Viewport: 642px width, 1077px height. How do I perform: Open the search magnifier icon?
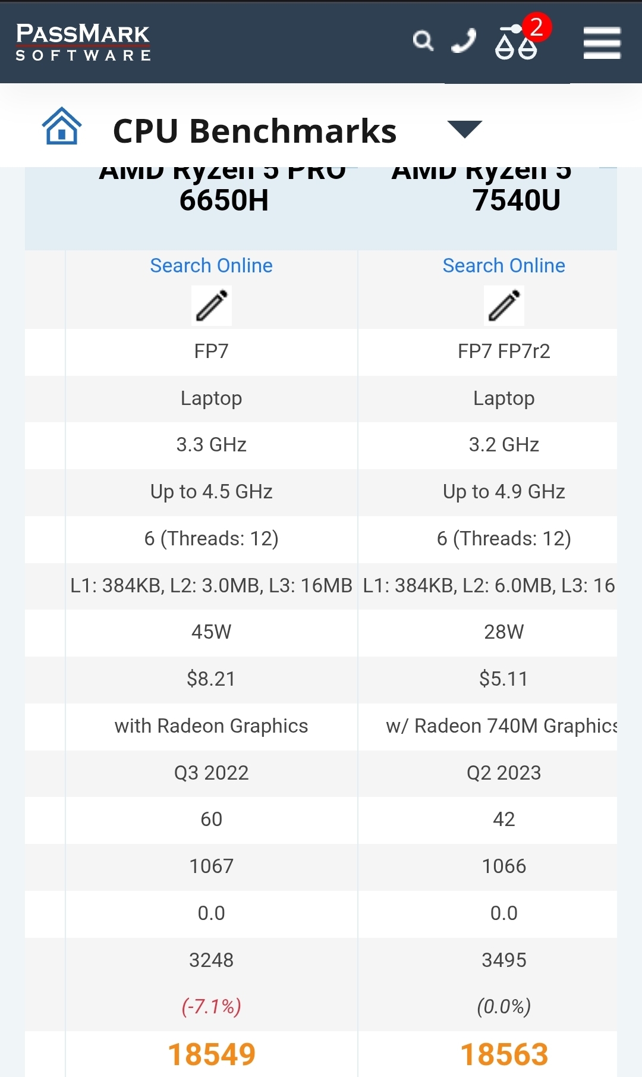click(x=423, y=40)
